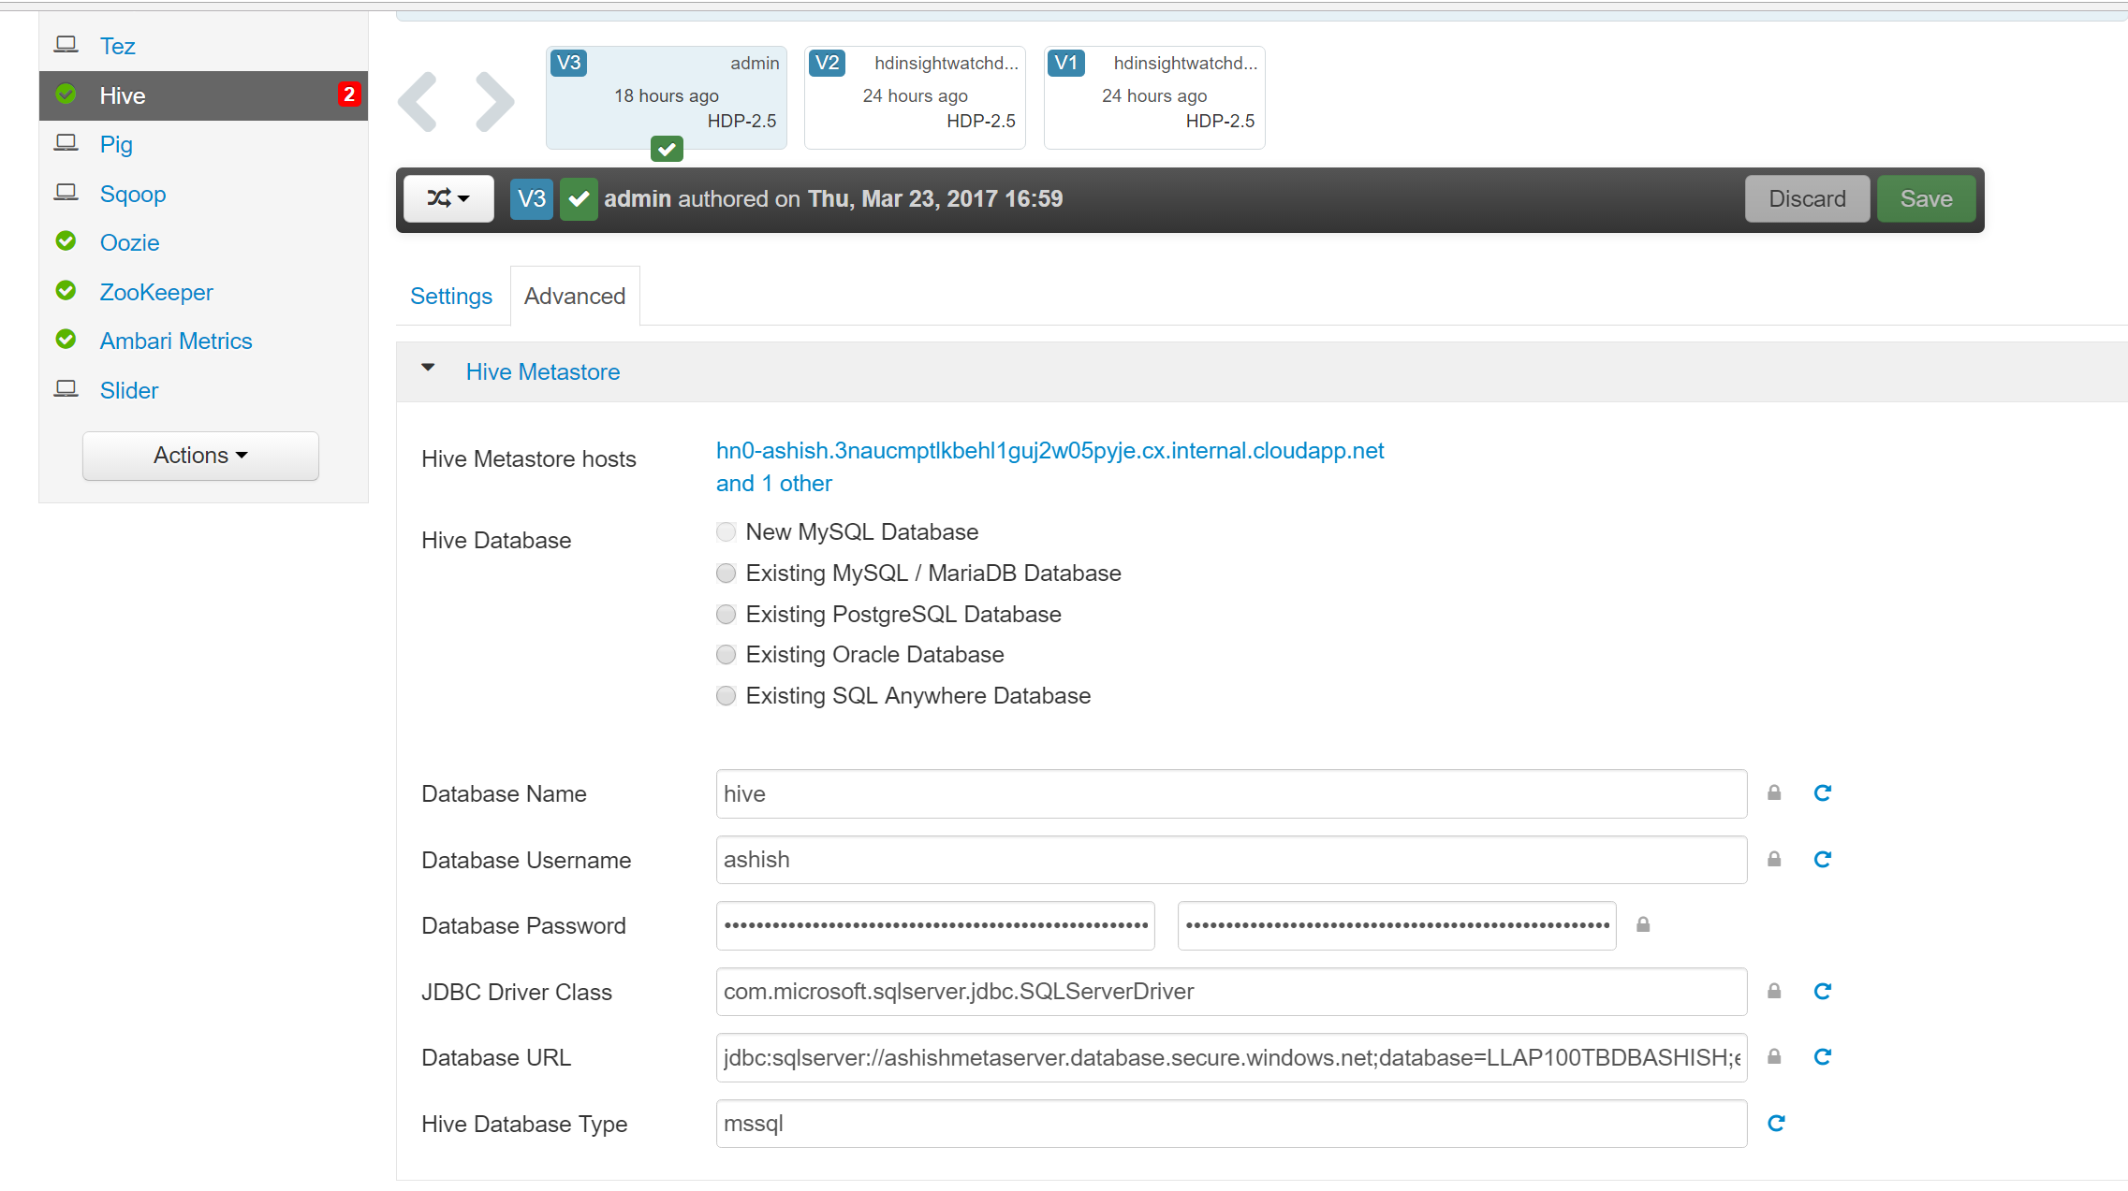Collapse the Hive Metastore section
The width and height of the screenshot is (2128, 1191).
429,369
